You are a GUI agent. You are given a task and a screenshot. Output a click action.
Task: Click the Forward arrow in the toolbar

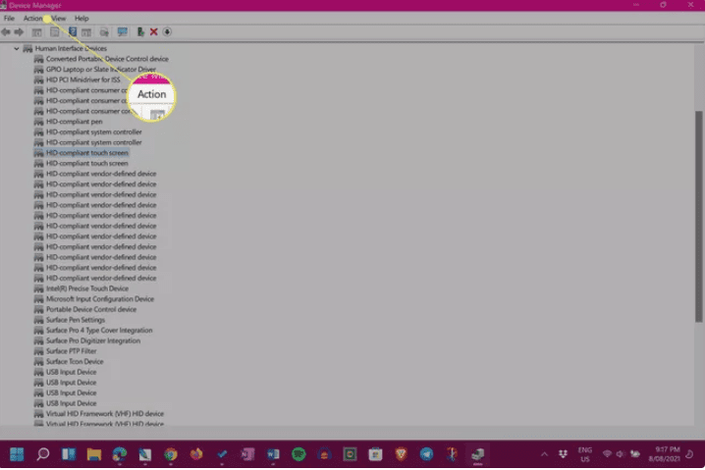[19, 32]
